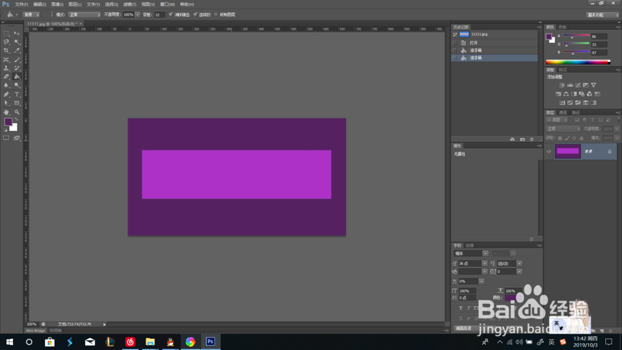Open the font size 36 dropdown
The width and height of the screenshot is (622, 350).
(x=485, y=263)
